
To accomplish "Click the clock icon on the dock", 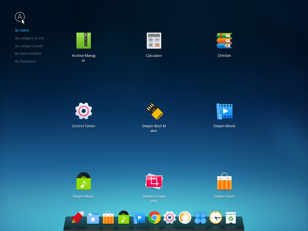I will coord(215,217).
